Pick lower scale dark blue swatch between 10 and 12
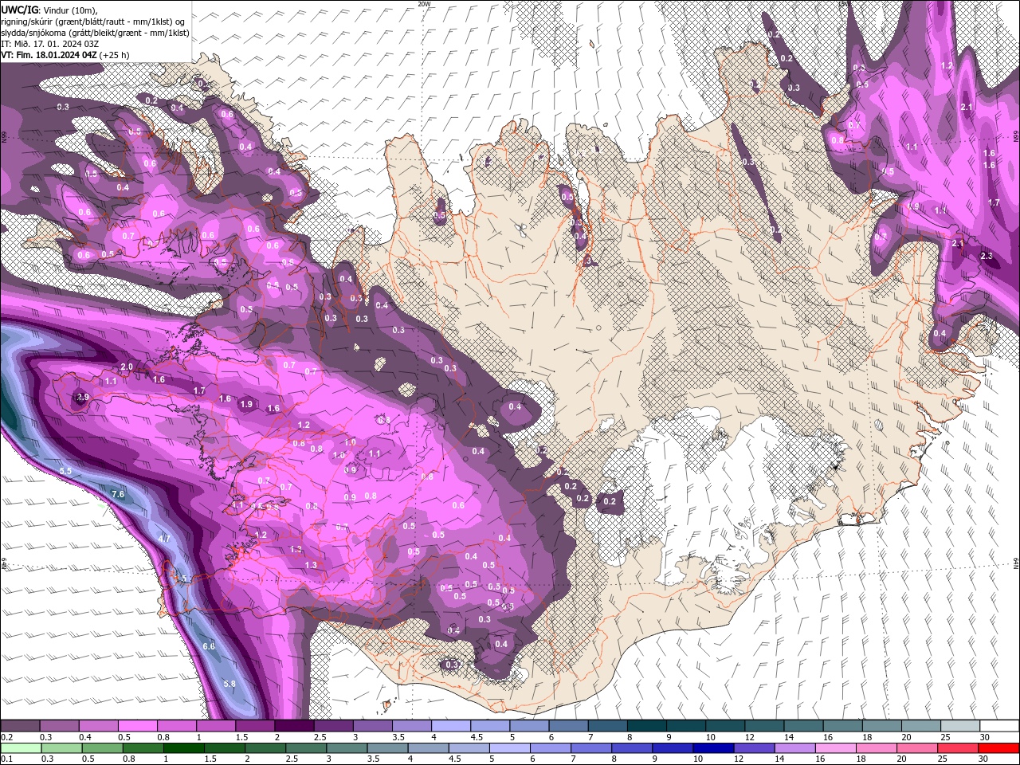This screenshot has height=765, width=1020. (x=712, y=747)
